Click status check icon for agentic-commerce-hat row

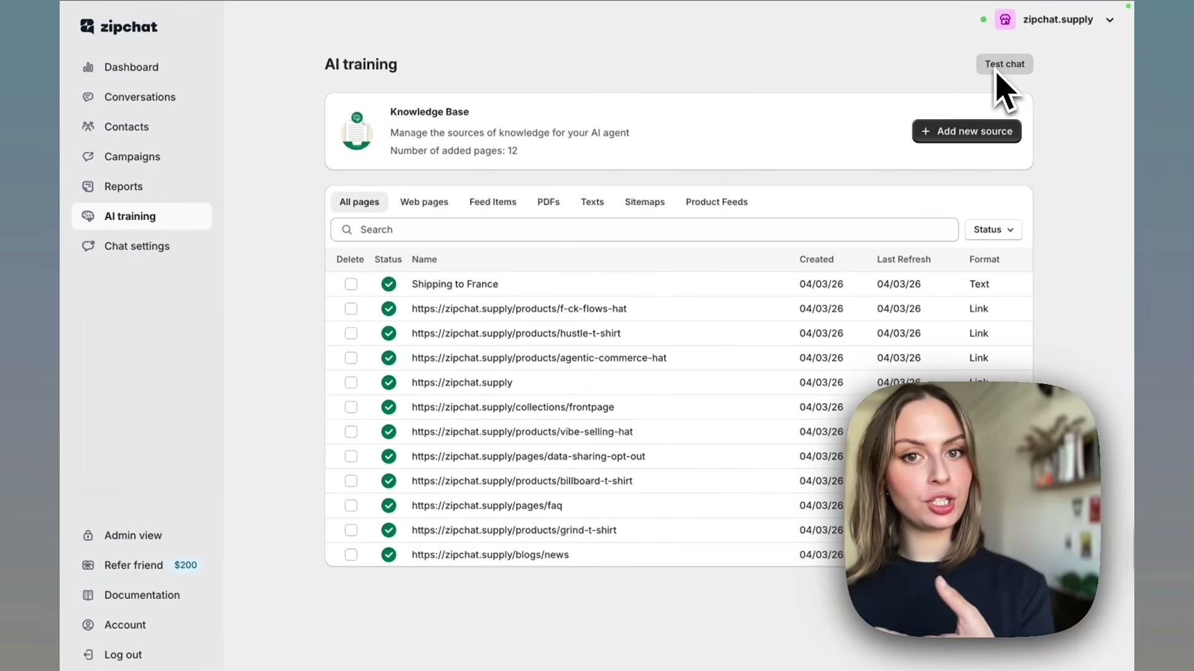tap(389, 358)
